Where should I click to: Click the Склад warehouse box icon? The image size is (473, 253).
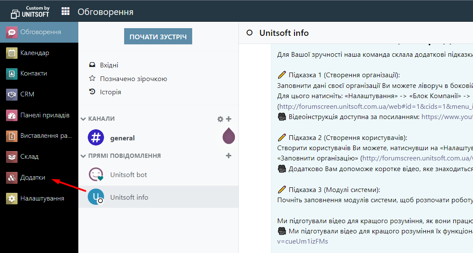(x=12, y=157)
